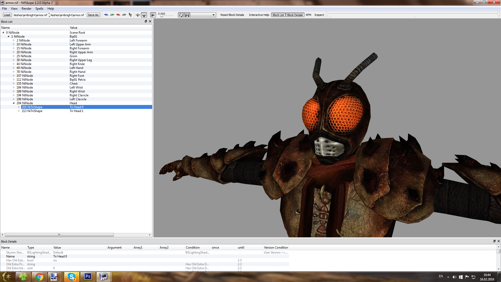The image size is (501, 282).
Task: Toggle the Inspect panel button
Action: pos(319,15)
